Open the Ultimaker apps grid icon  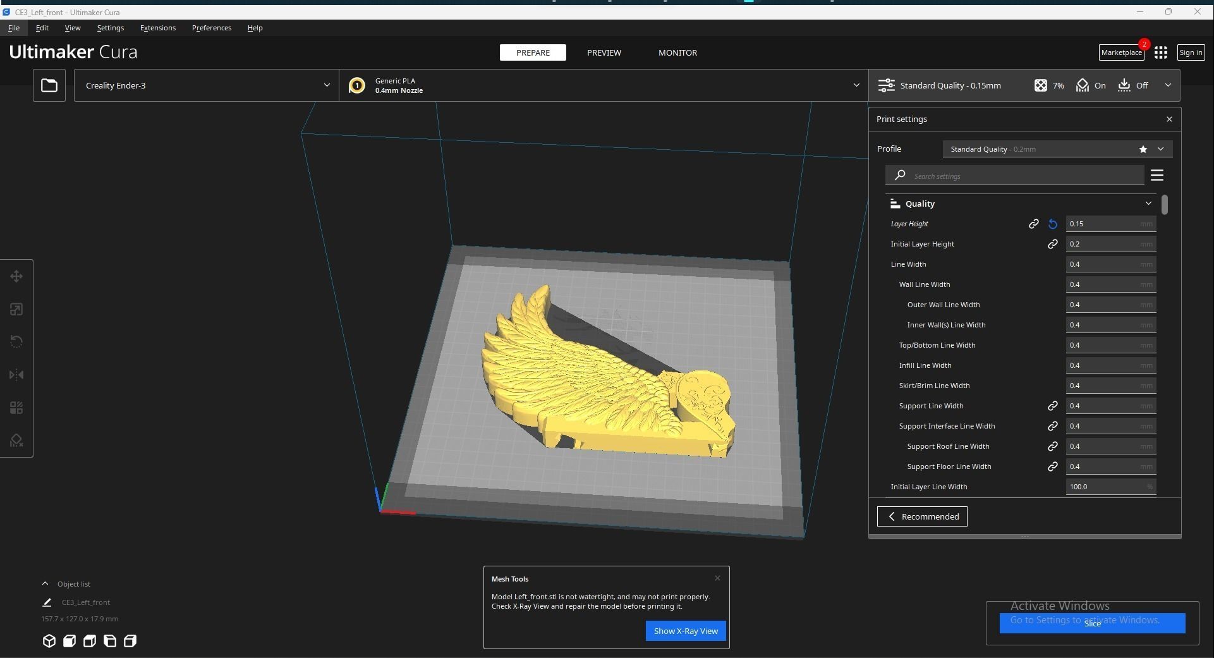click(1161, 52)
